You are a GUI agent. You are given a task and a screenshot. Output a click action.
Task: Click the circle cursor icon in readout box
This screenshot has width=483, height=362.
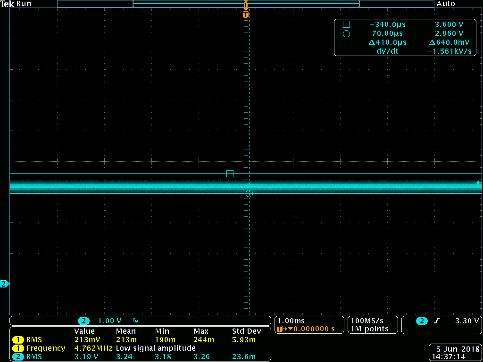tap(346, 33)
